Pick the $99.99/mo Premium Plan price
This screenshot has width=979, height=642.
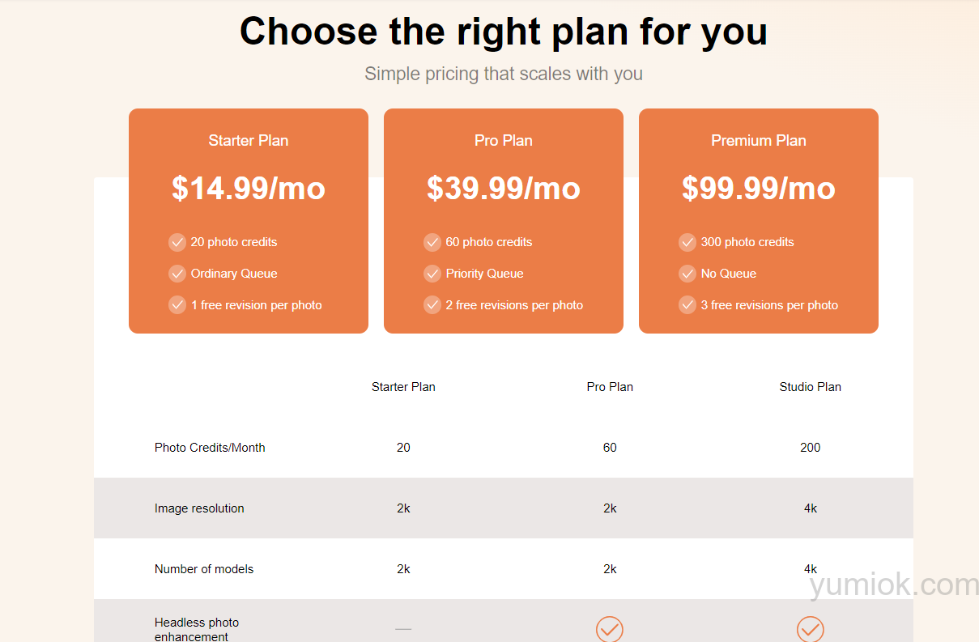759,189
